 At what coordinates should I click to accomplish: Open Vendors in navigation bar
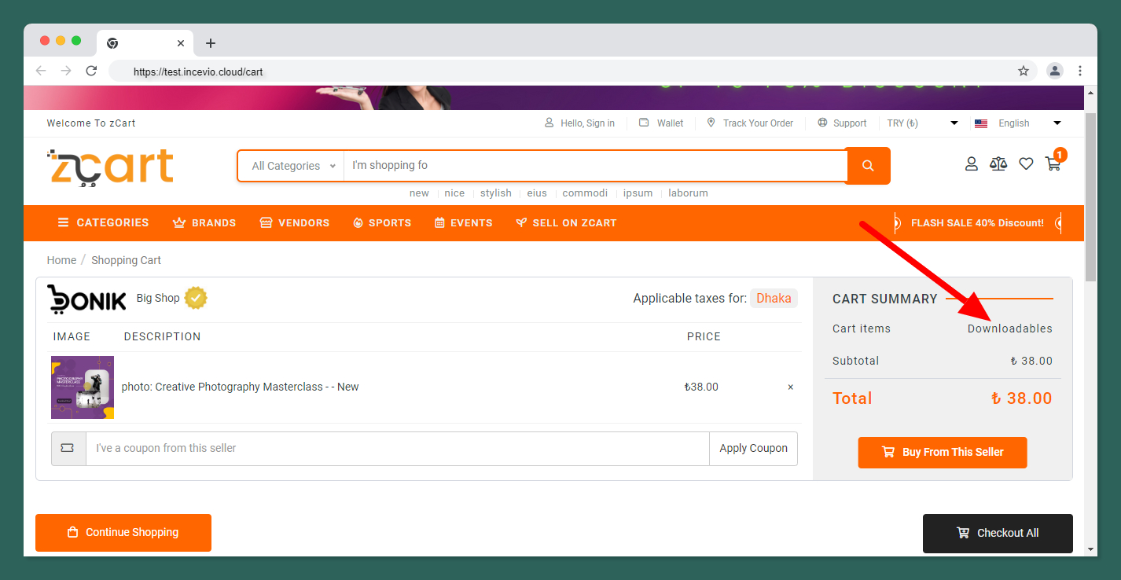[295, 222]
